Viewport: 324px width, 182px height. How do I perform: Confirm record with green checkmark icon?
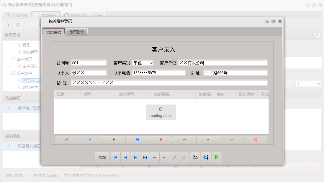coord(232,139)
